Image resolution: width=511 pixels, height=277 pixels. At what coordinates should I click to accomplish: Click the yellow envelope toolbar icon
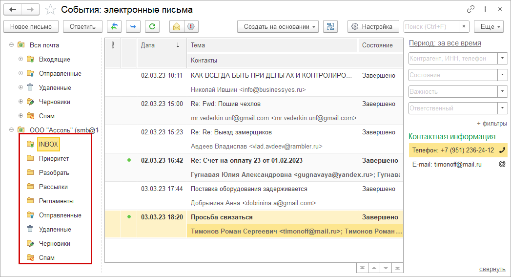[176, 26]
